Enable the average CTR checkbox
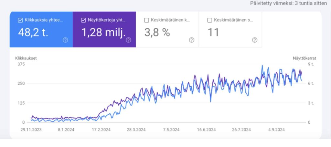Viewport: 331px width, 147px height. pos(146,20)
